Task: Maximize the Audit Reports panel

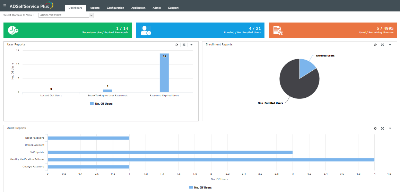Action: click(x=382, y=128)
